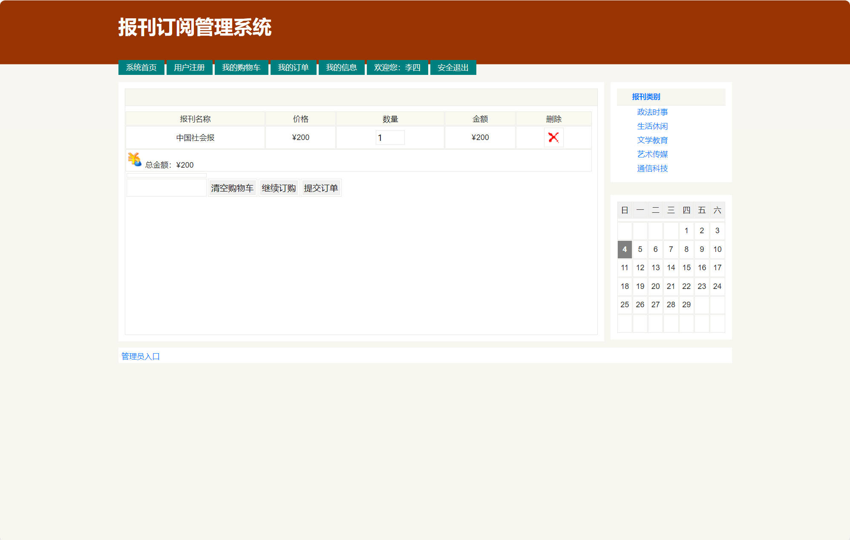Viewport: 850px width, 540px height.
Task: Open 我的购物车 page
Action: [241, 67]
